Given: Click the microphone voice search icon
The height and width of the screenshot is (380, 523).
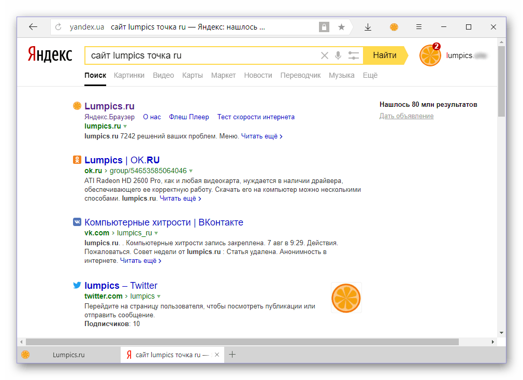Looking at the screenshot, I should 338,55.
